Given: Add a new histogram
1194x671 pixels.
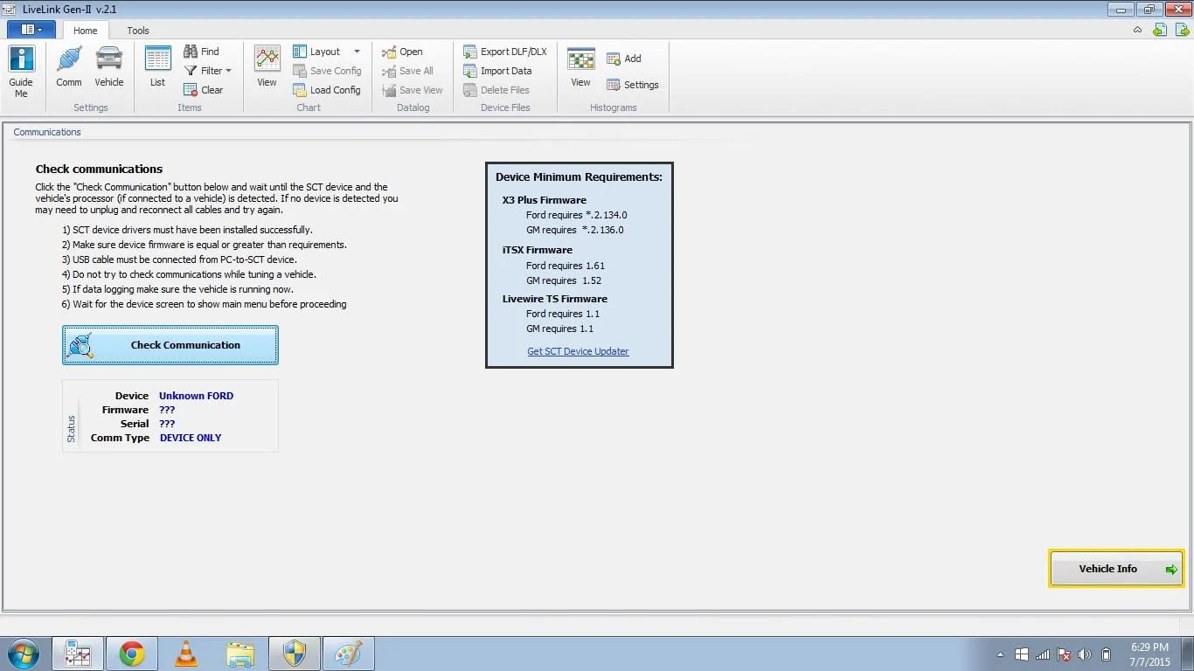Looking at the screenshot, I should [x=624, y=59].
